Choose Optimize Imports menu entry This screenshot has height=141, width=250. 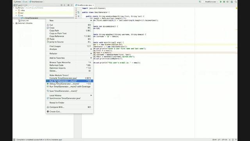70,68
